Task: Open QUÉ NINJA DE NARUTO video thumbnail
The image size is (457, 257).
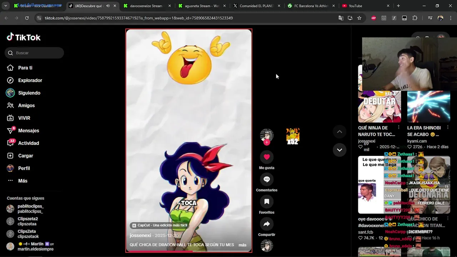Action: 380,107
